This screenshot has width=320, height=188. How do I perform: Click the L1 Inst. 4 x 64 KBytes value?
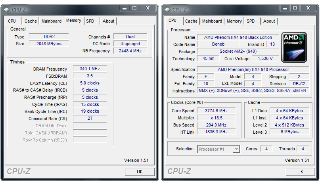click(x=289, y=118)
